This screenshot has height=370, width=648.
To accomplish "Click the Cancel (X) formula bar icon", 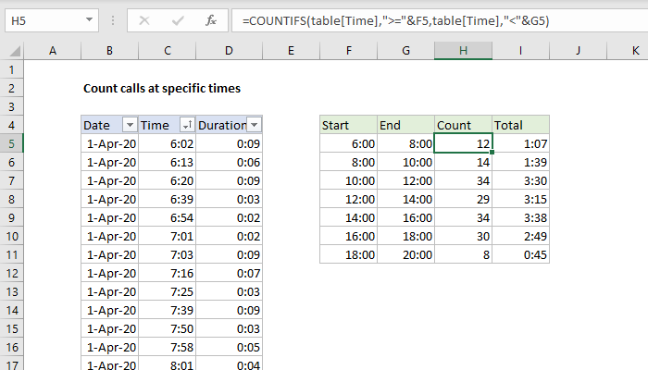I will click(x=144, y=20).
